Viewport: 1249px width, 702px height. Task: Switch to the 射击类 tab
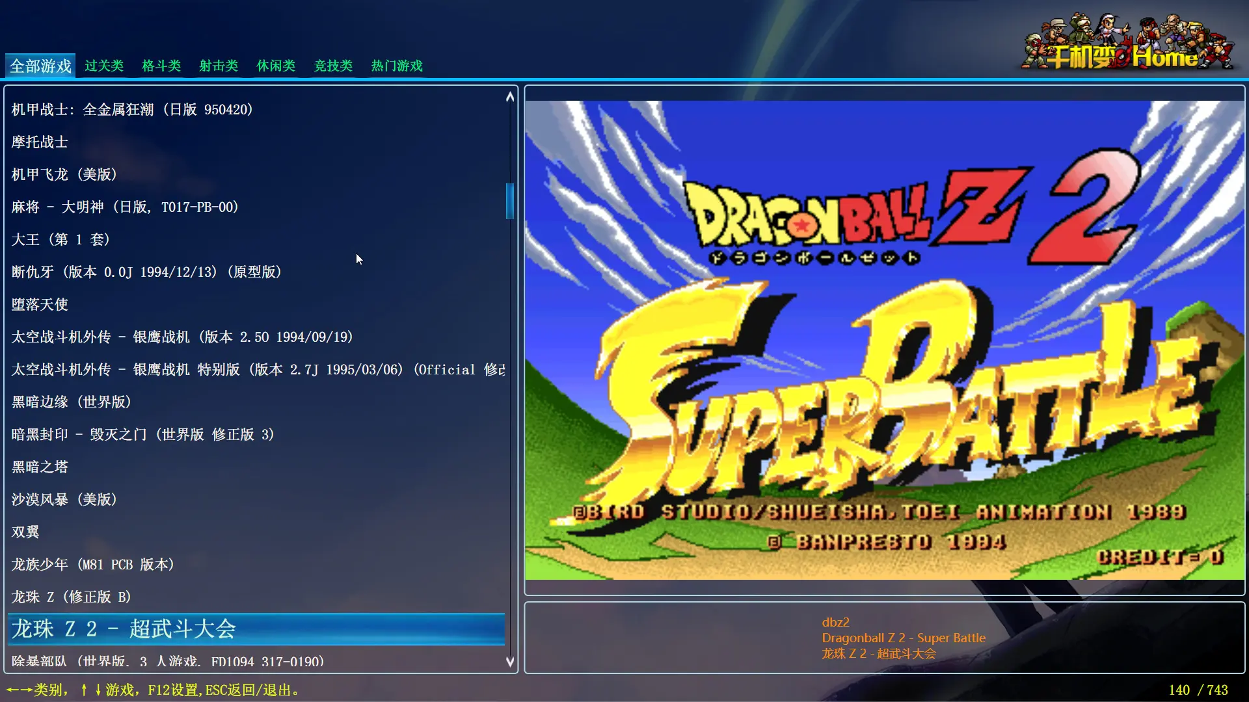(x=219, y=66)
